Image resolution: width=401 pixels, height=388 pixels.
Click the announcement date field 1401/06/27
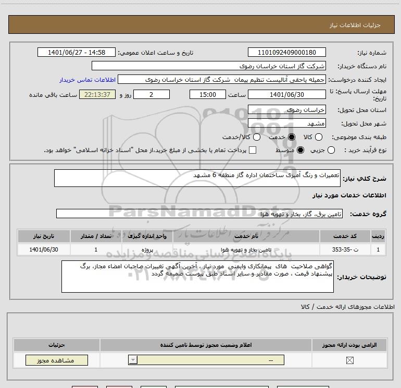pos(77,52)
